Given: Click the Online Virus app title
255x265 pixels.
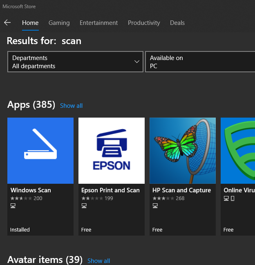Looking at the screenshot, I should point(239,190).
